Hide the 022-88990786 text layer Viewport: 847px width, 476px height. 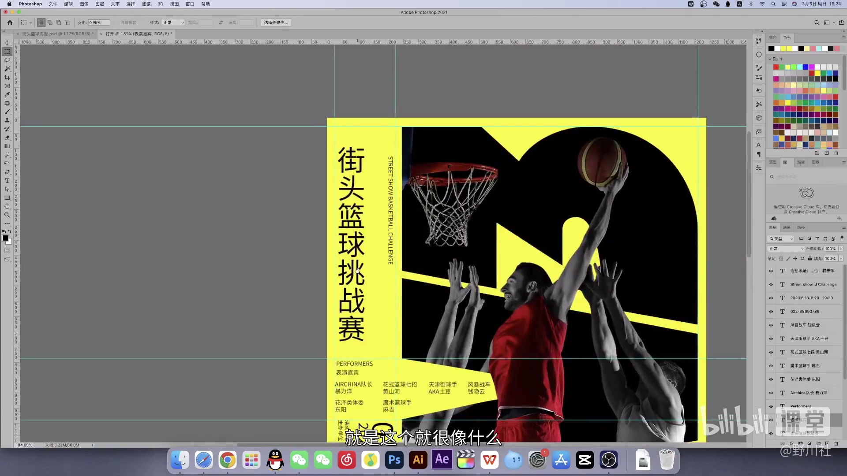[771, 312]
